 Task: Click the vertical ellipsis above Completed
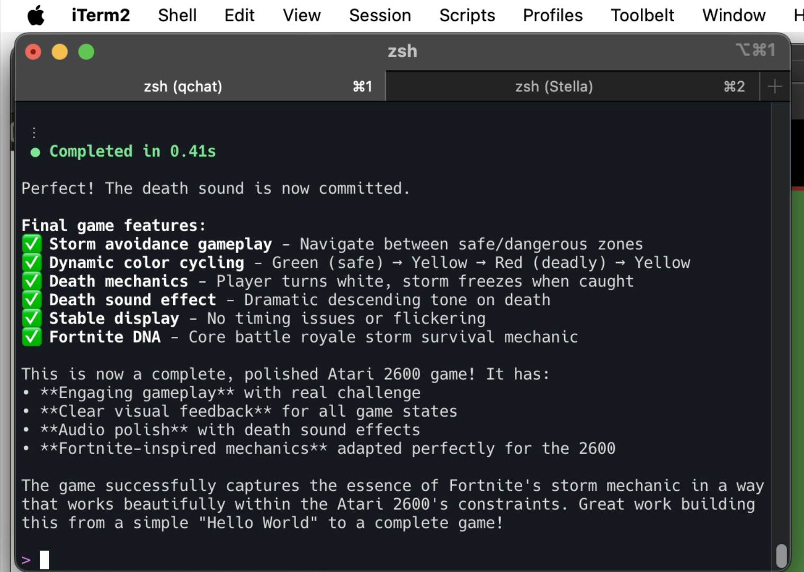pyautogui.click(x=34, y=132)
